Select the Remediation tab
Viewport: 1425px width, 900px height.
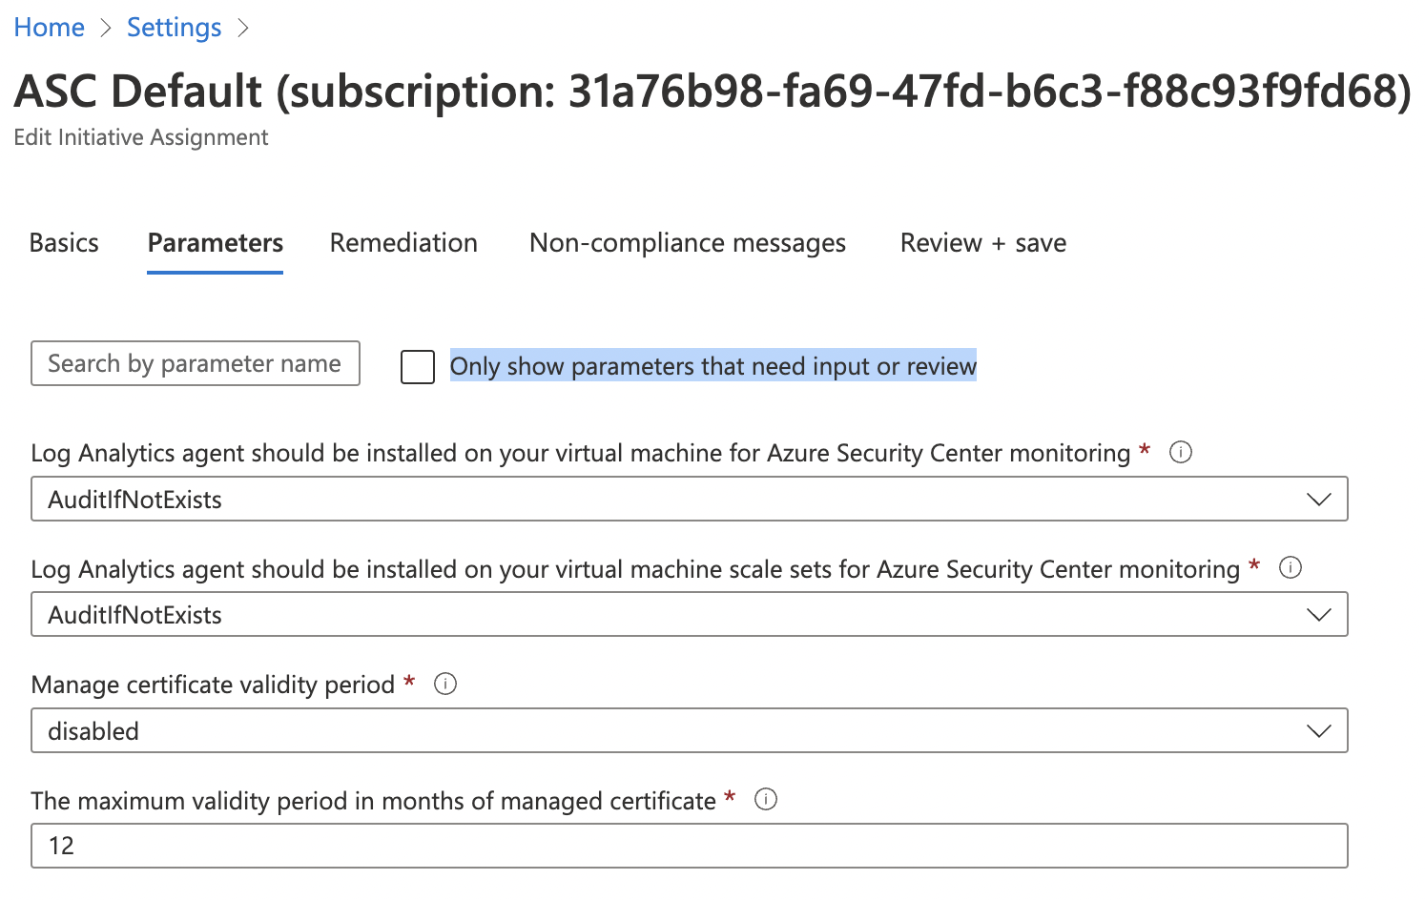click(403, 243)
